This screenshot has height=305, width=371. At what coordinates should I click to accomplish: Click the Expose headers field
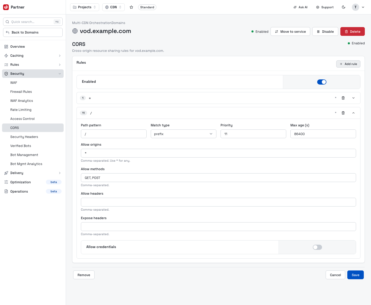point(218,227)
